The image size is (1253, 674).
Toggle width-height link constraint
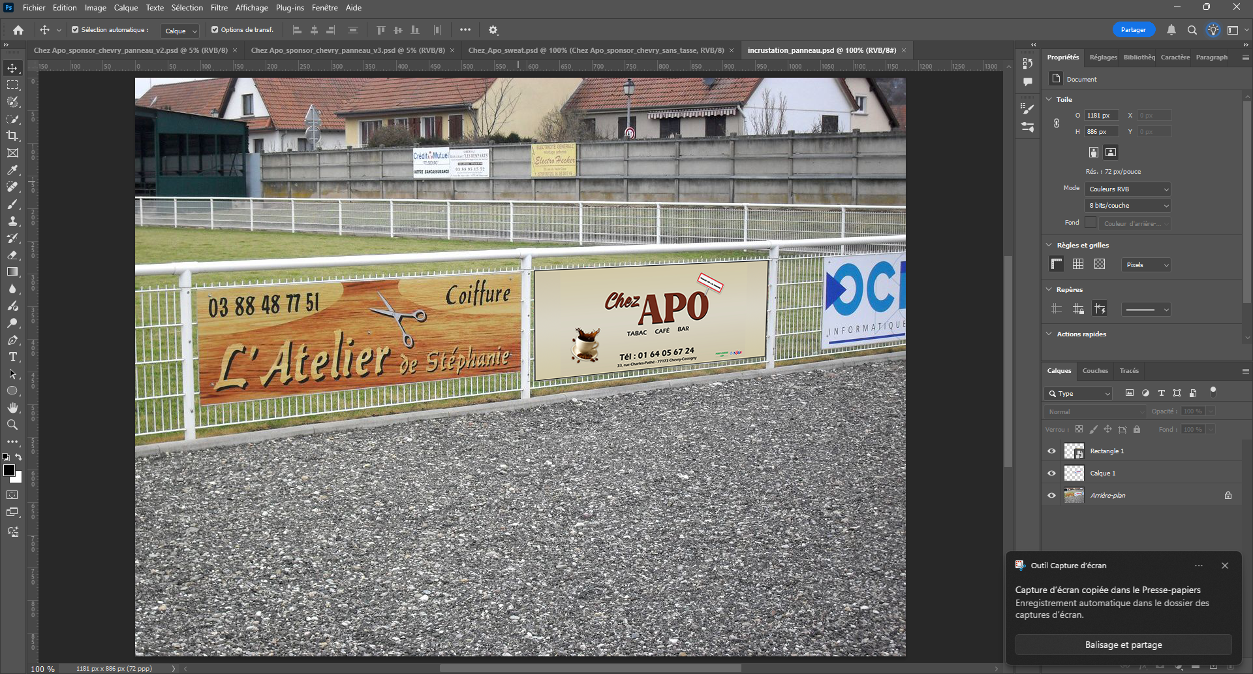tap(1057, 123)
